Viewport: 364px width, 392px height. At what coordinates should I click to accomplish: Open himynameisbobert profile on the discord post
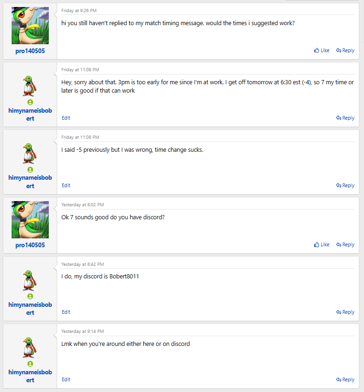[x=30, y=308]
